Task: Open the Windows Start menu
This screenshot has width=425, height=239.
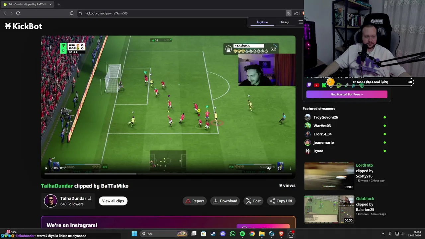Action: pyautogui.click(x=134, y=234)
